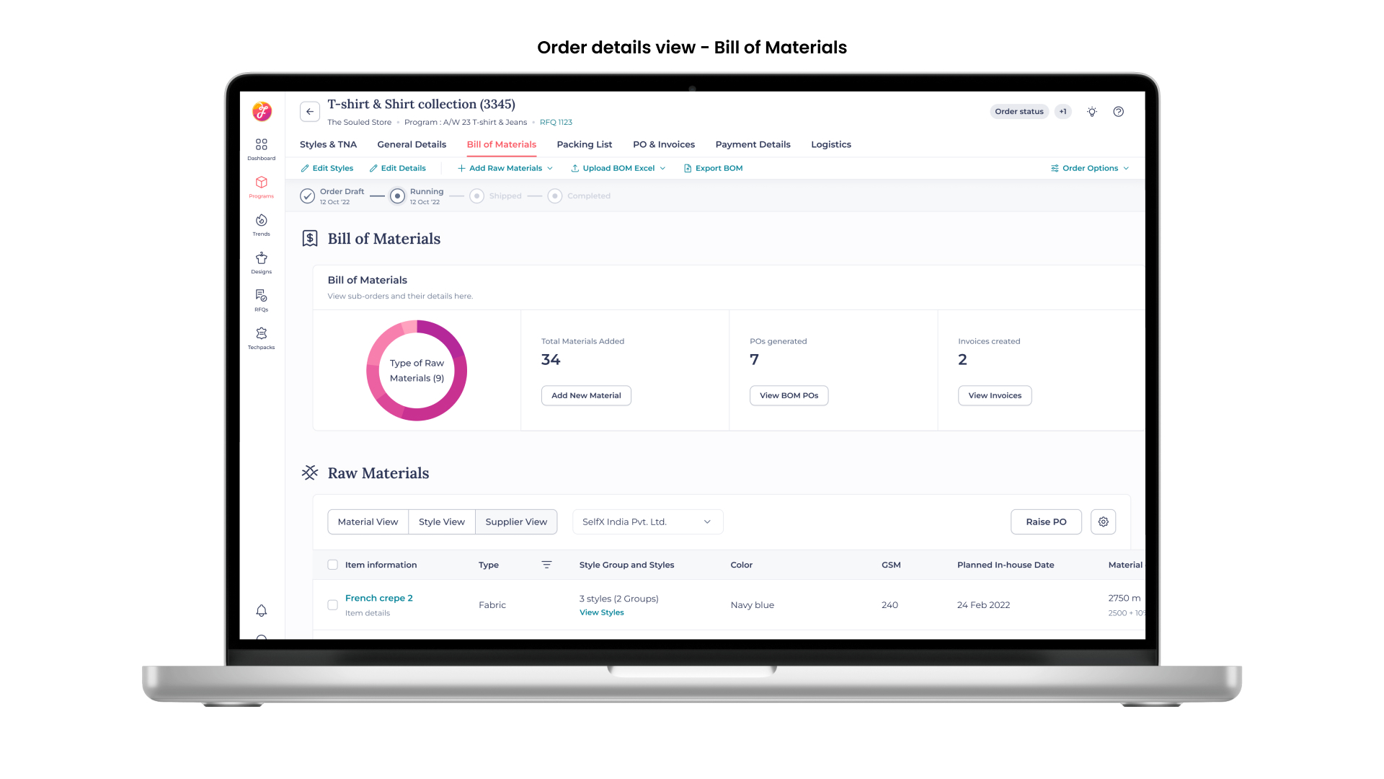1384x779 pixels.
Task: Open View Styles link
Action: point(601,612)
